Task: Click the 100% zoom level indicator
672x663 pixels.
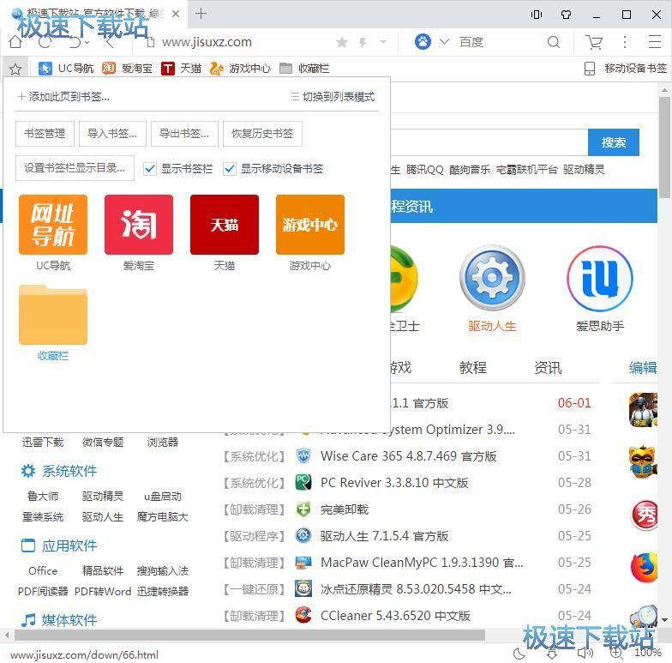Action: (648, 654)
